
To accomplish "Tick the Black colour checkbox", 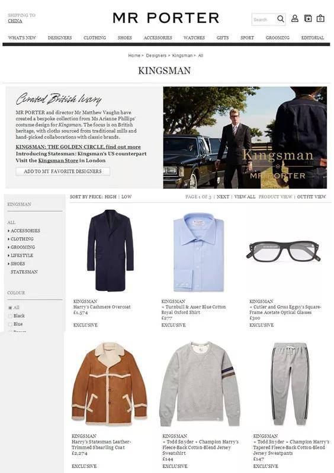I will pos(10,316).
